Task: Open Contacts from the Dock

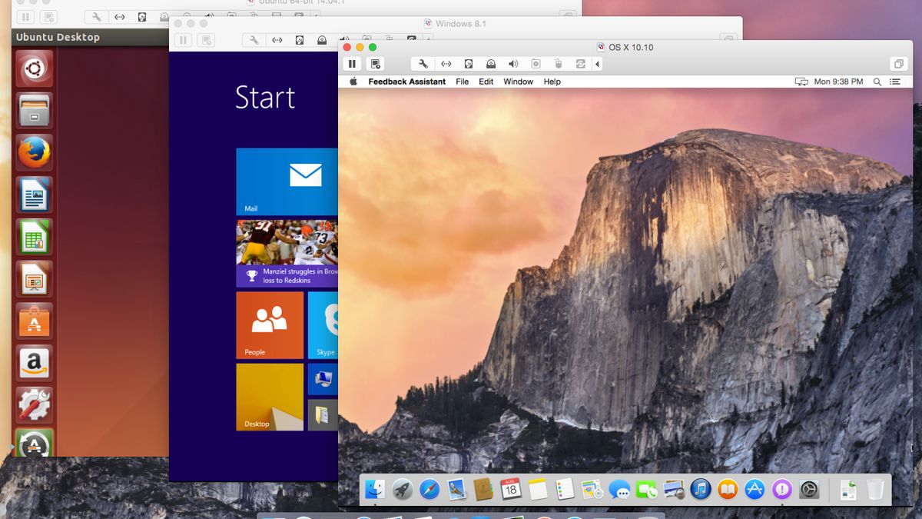Action: tap(483, 489)
